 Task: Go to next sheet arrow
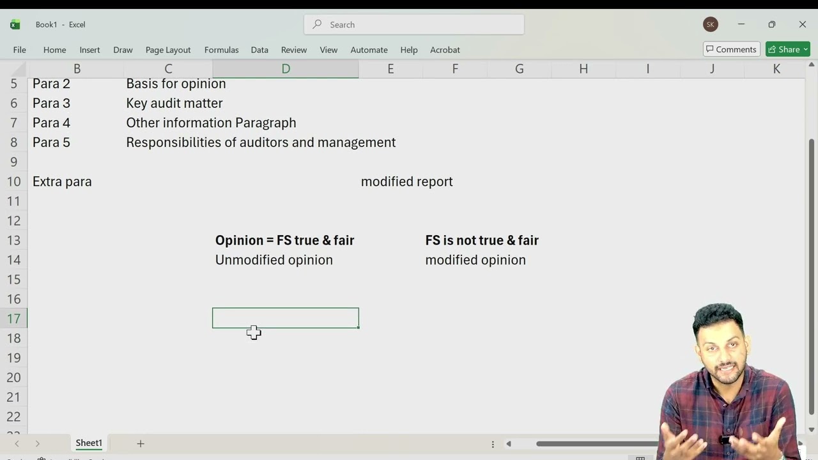click(38, 443)
